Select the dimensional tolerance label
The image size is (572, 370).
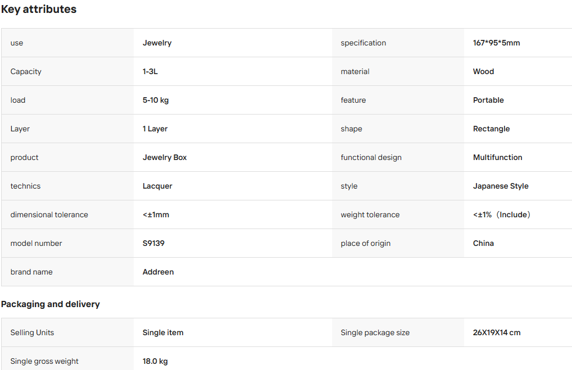(x=49, y=214)
